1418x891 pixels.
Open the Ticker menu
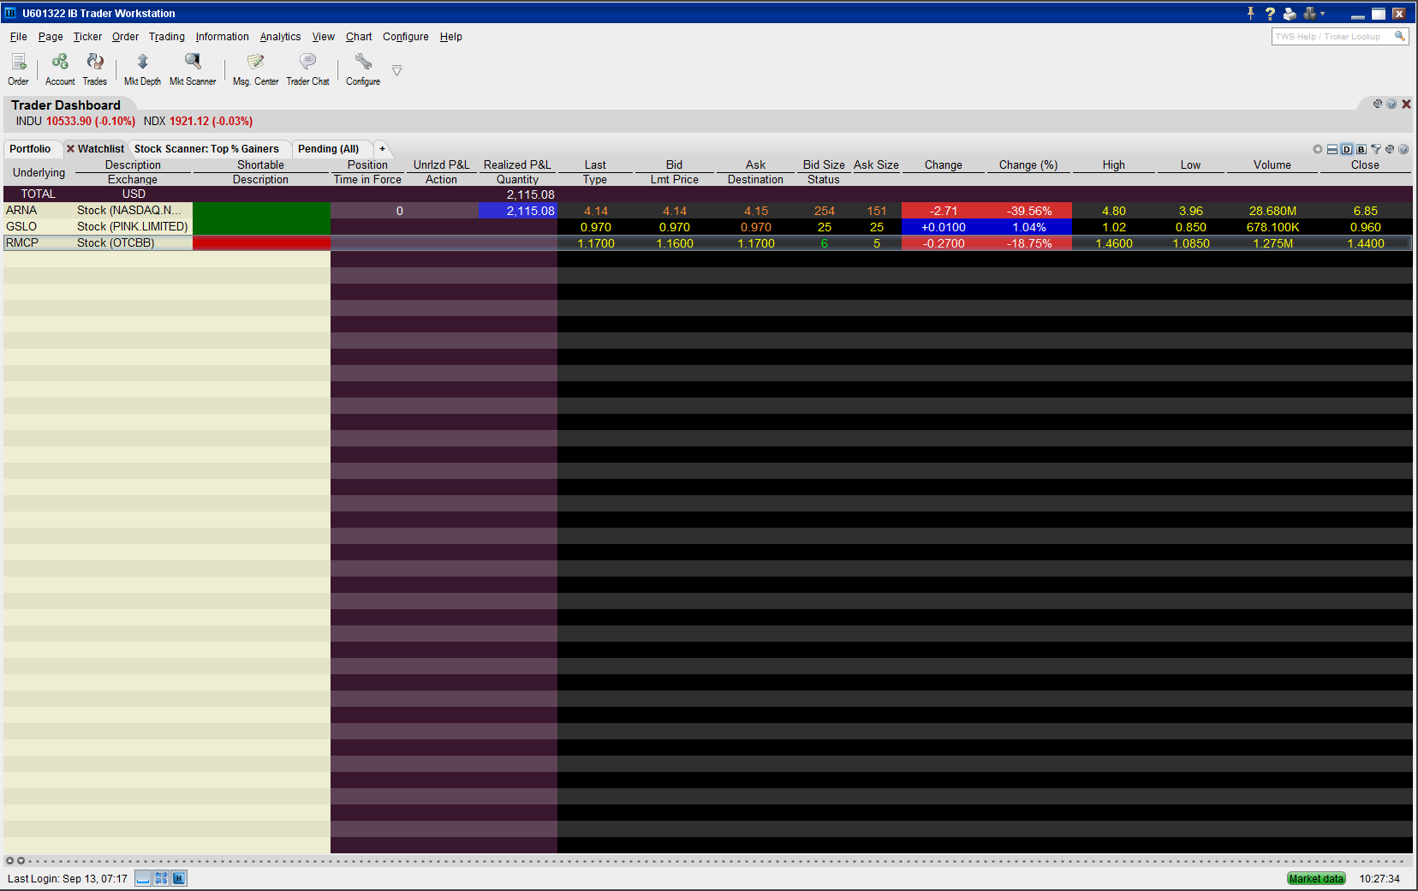tap(87, 37)
